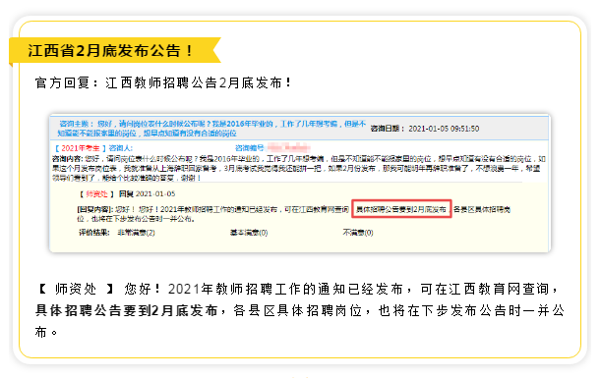Click the line 官方回复：江西教师招聘公告2月底发布！

coord(163,82)
